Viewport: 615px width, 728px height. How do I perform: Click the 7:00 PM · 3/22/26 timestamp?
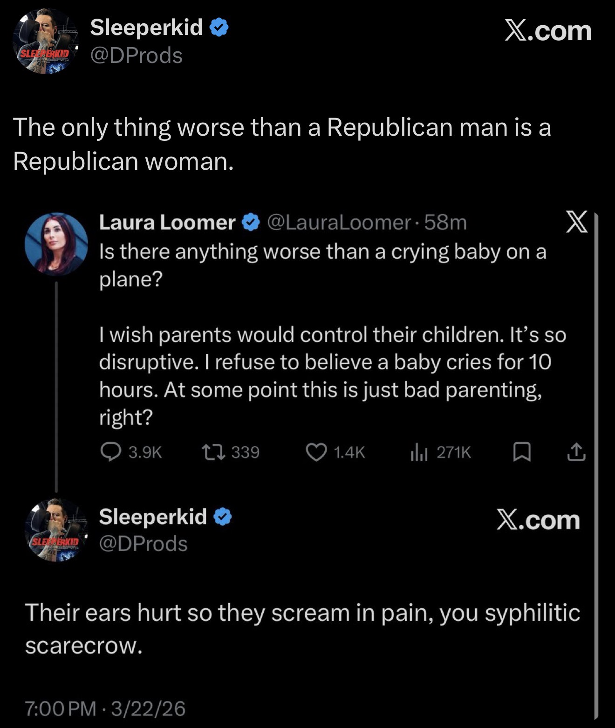(x=105, y=708)
